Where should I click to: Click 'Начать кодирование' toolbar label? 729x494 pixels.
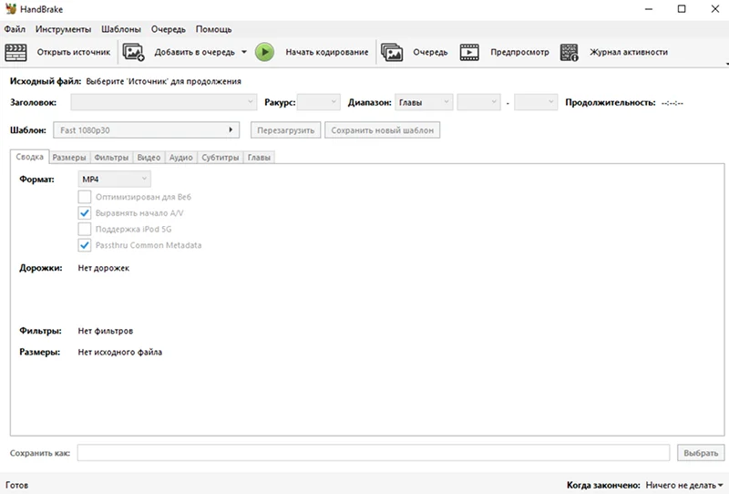pos(327,52)
